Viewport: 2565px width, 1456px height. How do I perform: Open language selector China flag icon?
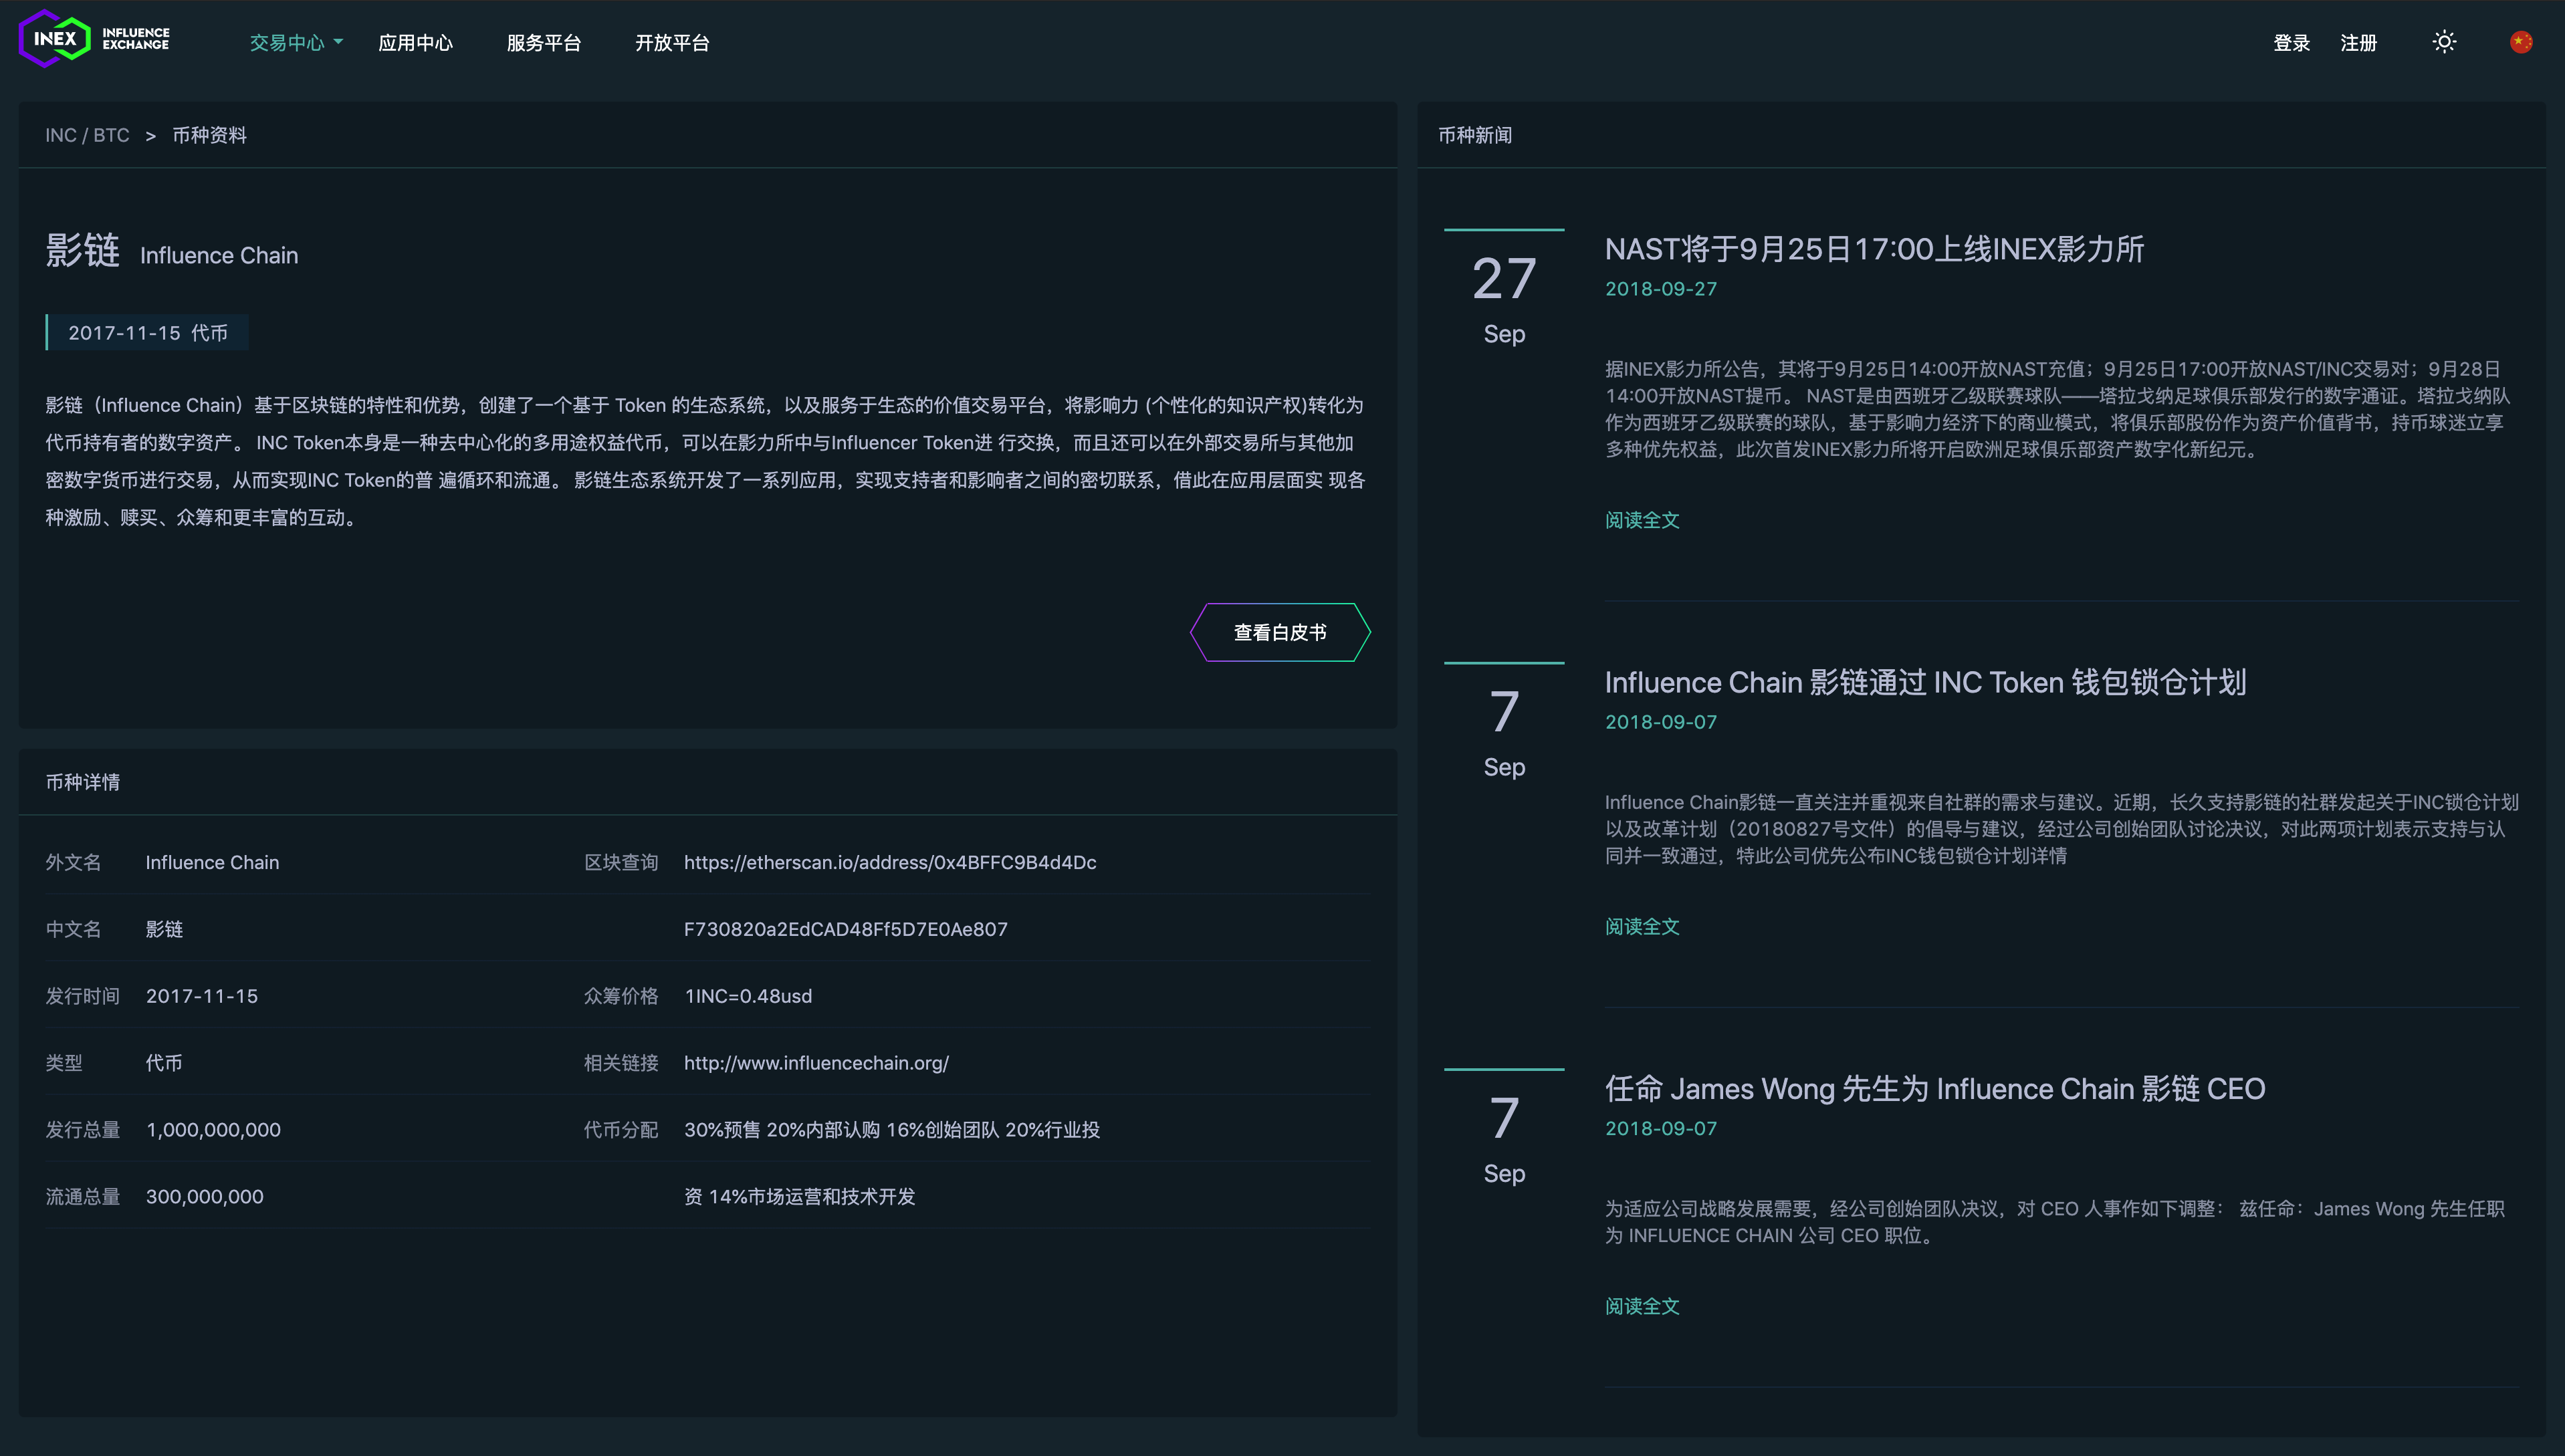2521,42
